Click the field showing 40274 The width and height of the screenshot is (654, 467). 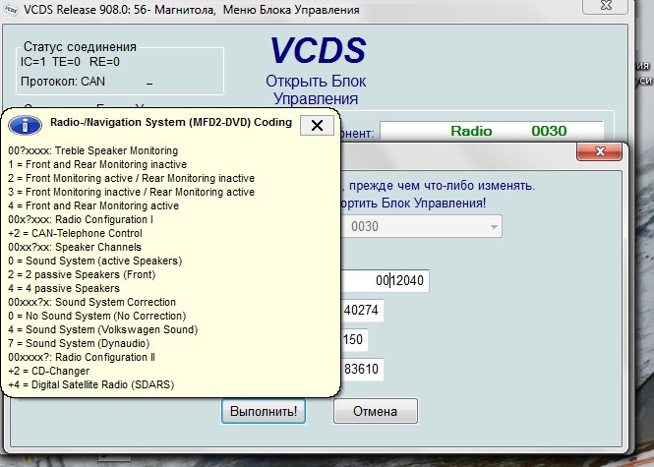tap(362, 311)
